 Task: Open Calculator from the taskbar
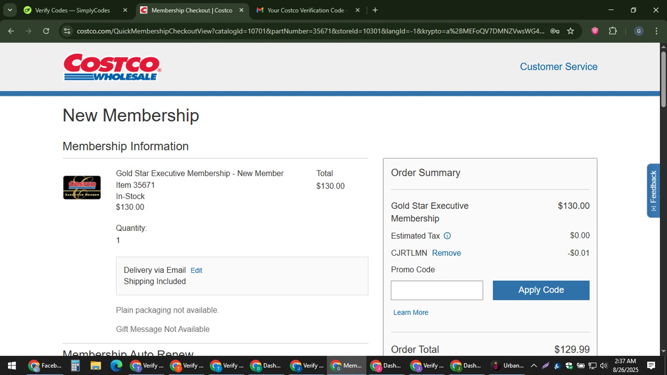[75, 366]
